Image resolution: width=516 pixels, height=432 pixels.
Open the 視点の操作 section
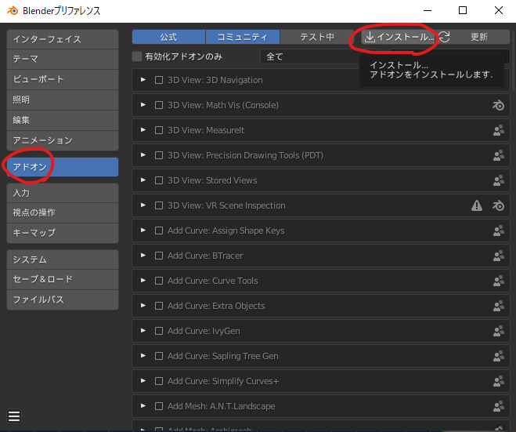coord(63,213)
